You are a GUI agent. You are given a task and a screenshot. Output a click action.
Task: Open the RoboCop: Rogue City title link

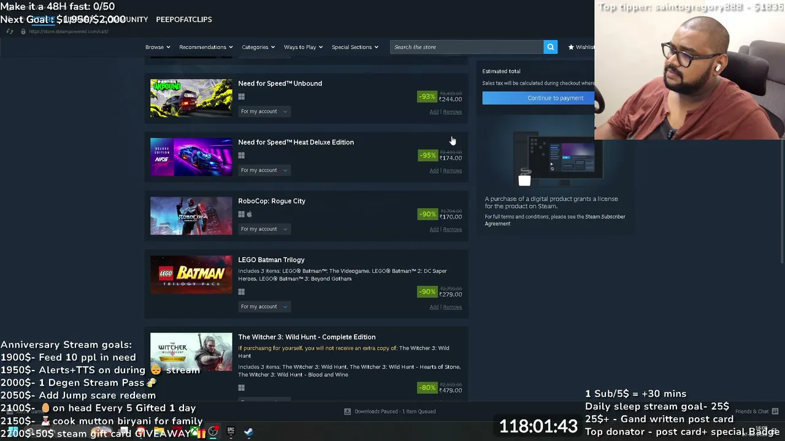pos(272,201)
